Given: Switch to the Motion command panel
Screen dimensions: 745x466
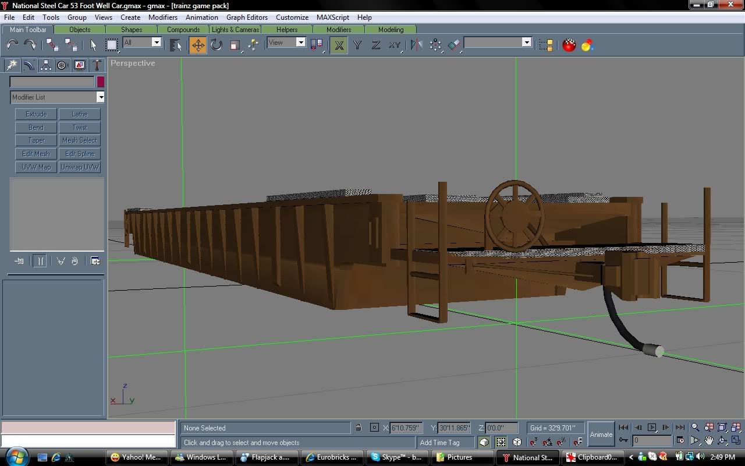Looking at the screenshot, I should pyautogui.click(x=62, y=65).
